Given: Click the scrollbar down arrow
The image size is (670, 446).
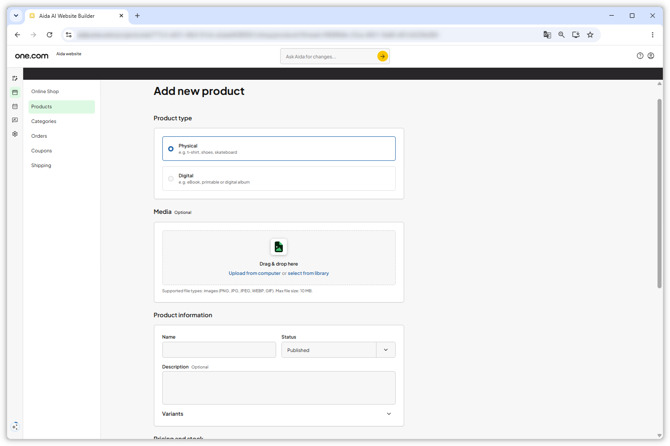Looking at the screenshot, I should 659,435.
